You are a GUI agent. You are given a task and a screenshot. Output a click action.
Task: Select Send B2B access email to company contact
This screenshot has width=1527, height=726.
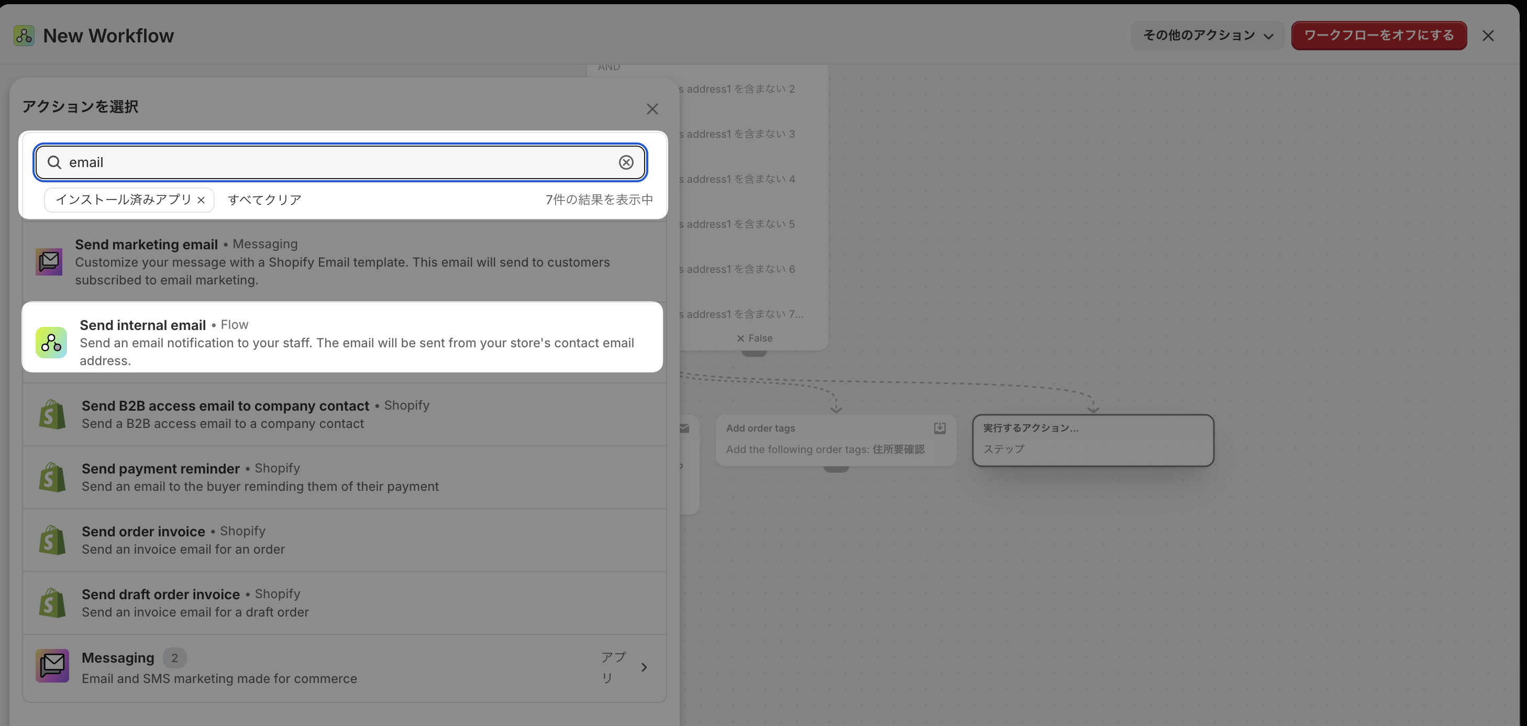point(345,414)
